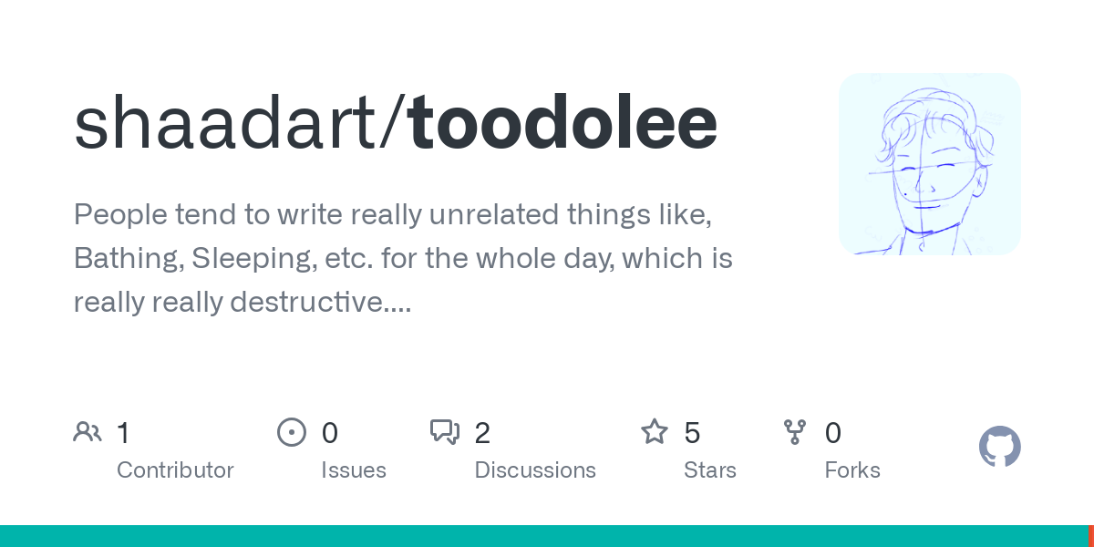Click the discussions count number 2
The height and width of the screenshot is (547, 1094).
(483, 433)
